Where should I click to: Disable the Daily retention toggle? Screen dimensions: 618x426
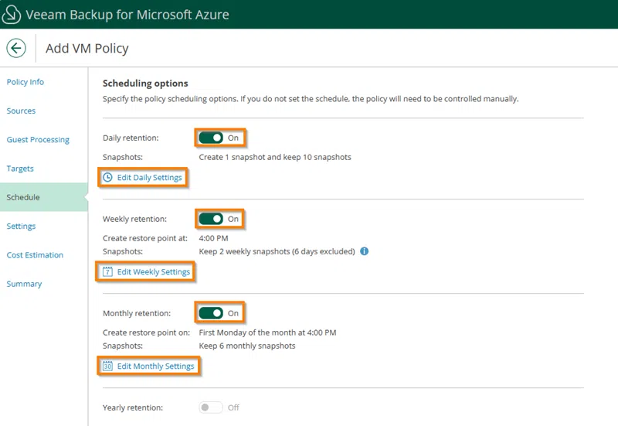click(211, 138)
